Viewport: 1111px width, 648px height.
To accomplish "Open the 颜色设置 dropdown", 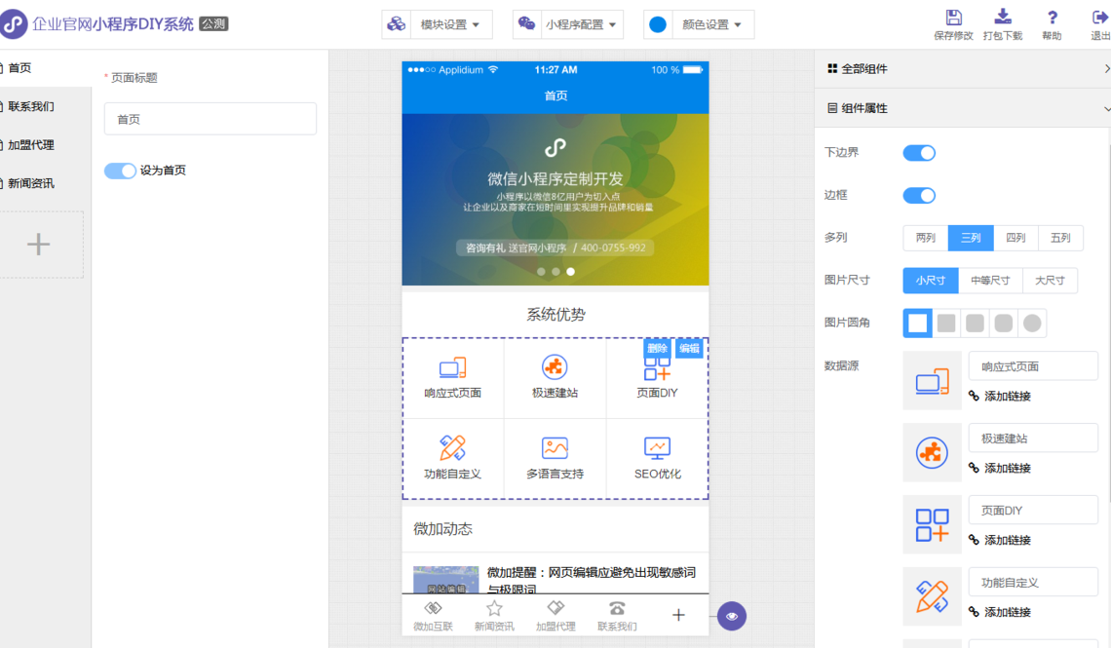I will 699,24.
